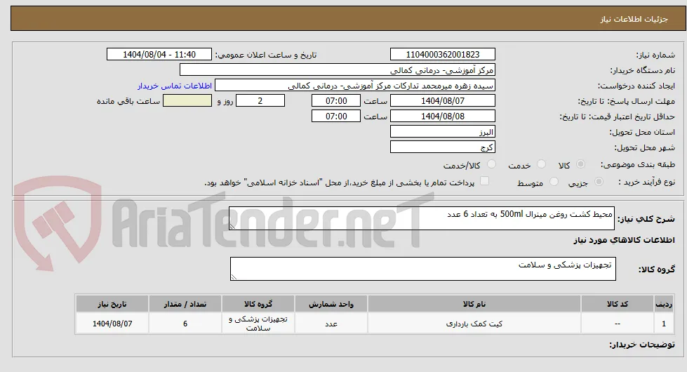The image size is (687, 372).
Task: Click the buyer organization name field
Action: pyautogui.click(x=338, y=70)
